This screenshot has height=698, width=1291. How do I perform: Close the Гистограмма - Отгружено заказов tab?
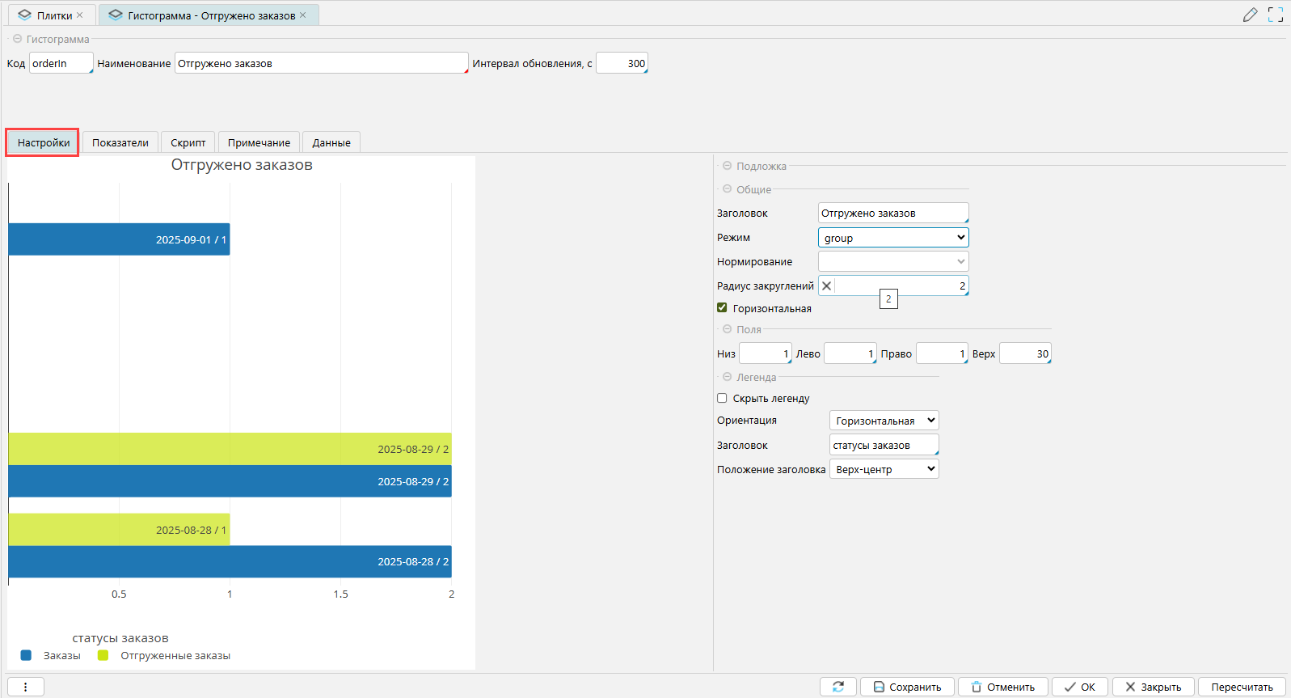[303, 15]
